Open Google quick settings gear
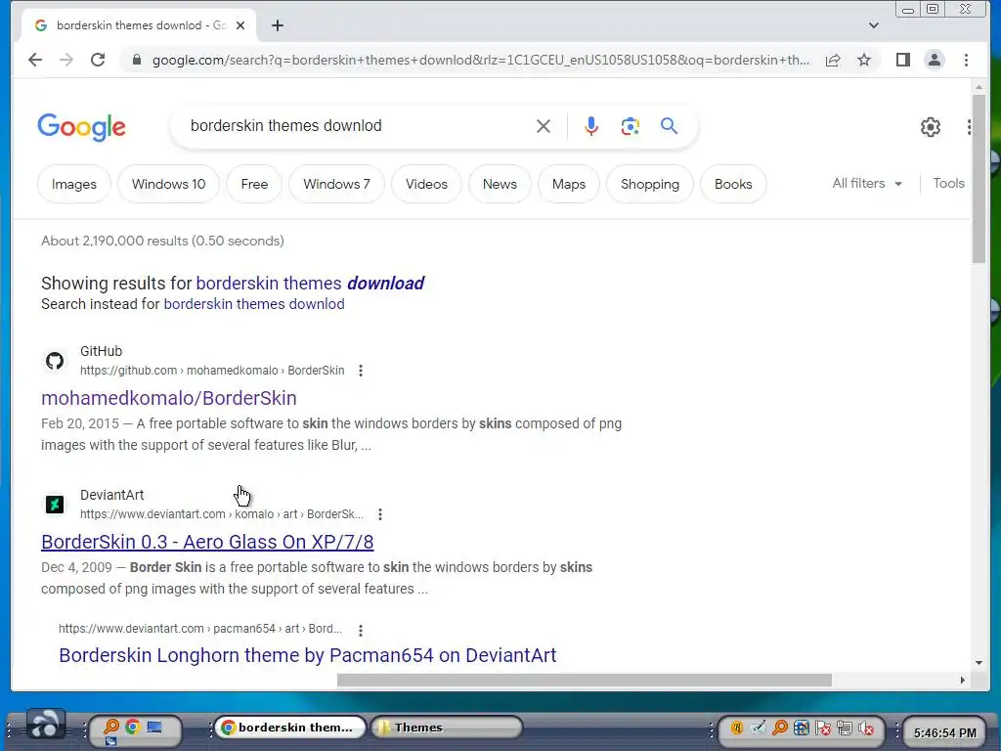The width and height of the screenshot is (1001, 751). (931, 126)
